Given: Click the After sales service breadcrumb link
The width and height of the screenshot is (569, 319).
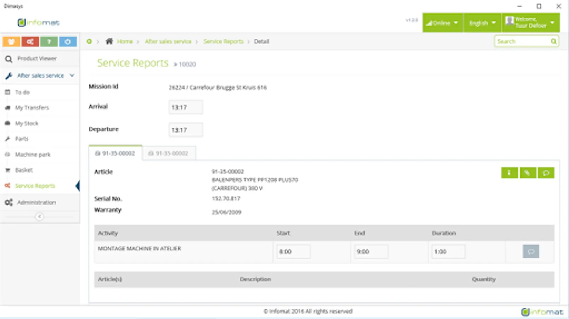Looking at the screenshot, I should (168, 41).
